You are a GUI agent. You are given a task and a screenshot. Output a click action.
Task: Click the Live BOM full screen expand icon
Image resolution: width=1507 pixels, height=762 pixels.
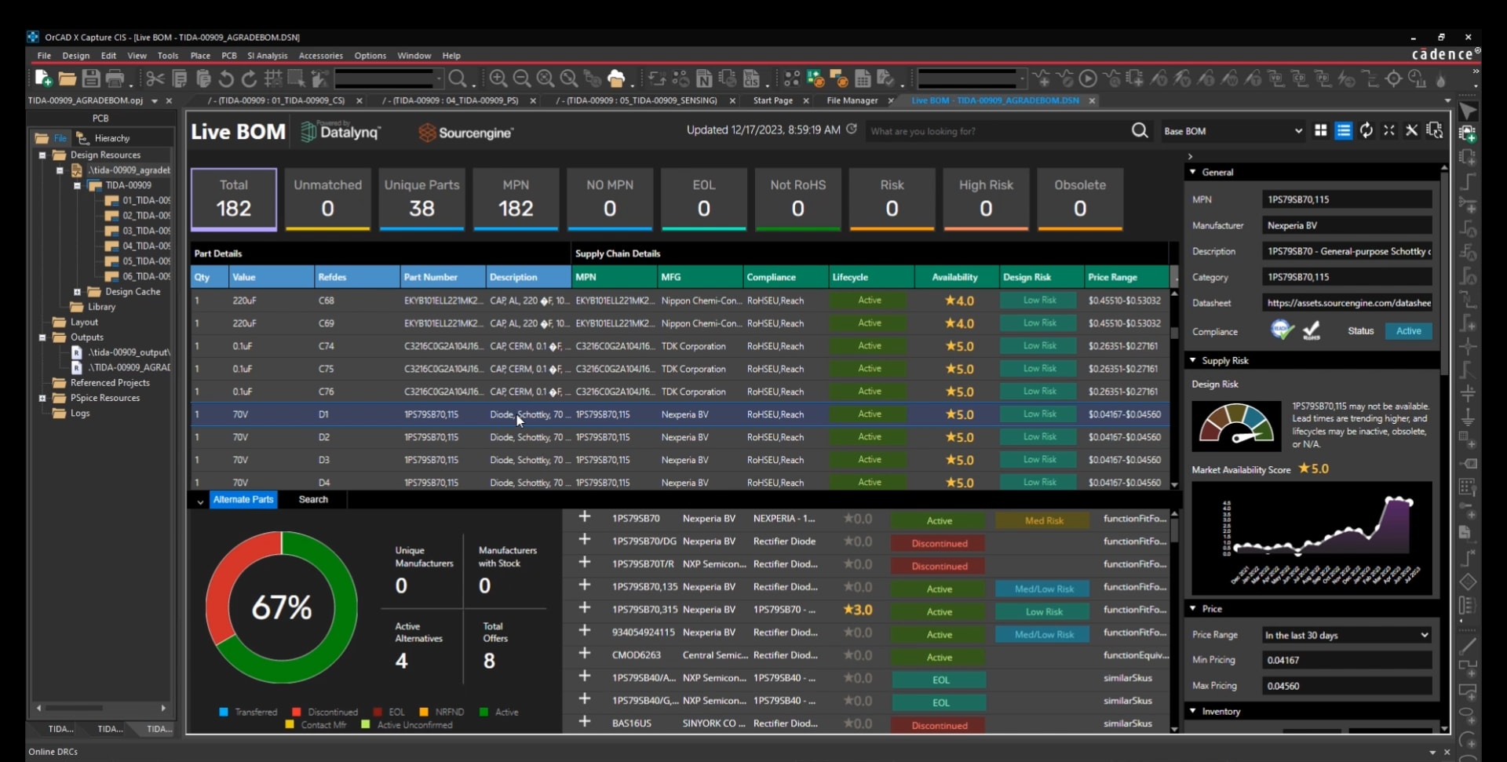pyautogui.click(x=1389, y=130)
